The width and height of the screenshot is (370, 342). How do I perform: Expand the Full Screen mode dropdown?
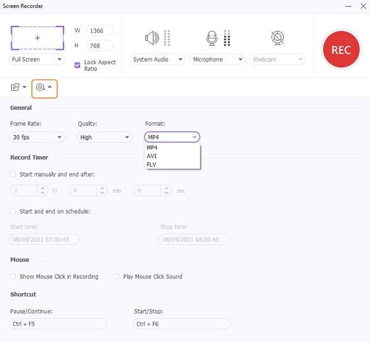(x=37, y=59)
